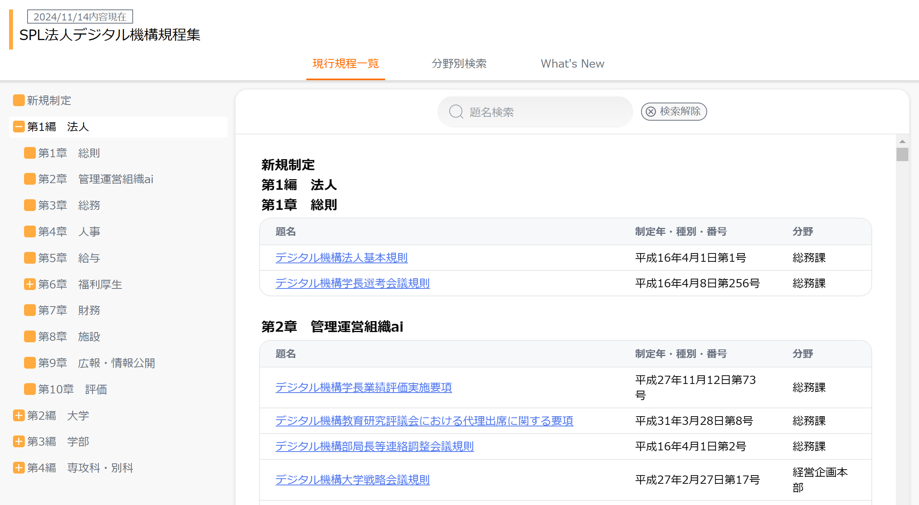Image resolution: width=919 pixels, height=505 pixels.
Task: Click the orange icon beside 第8章 施設
Action: [30, 336]
